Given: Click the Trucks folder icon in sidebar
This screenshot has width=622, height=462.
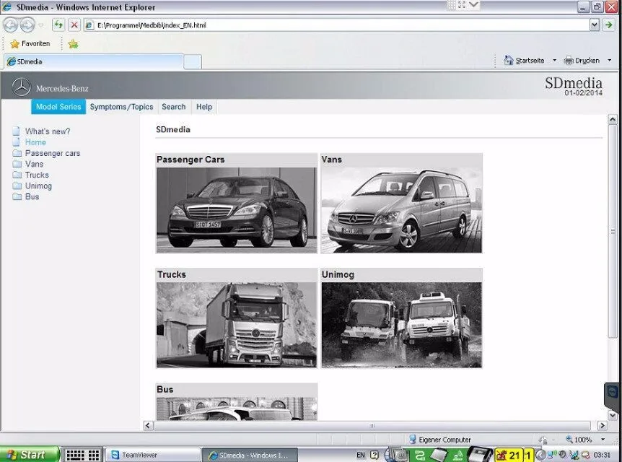Looking at the screenshot, I should point(17,175).
